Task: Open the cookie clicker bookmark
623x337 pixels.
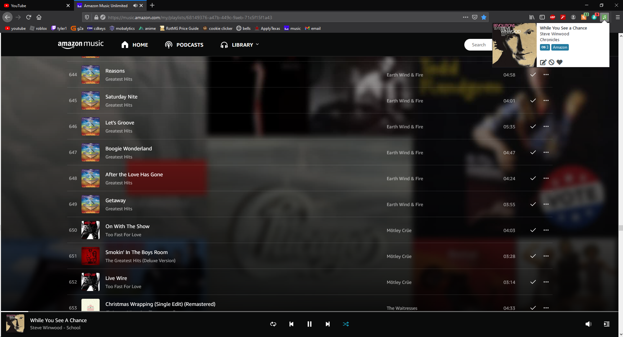Action: pyautogui.click(x=218, y=29)
